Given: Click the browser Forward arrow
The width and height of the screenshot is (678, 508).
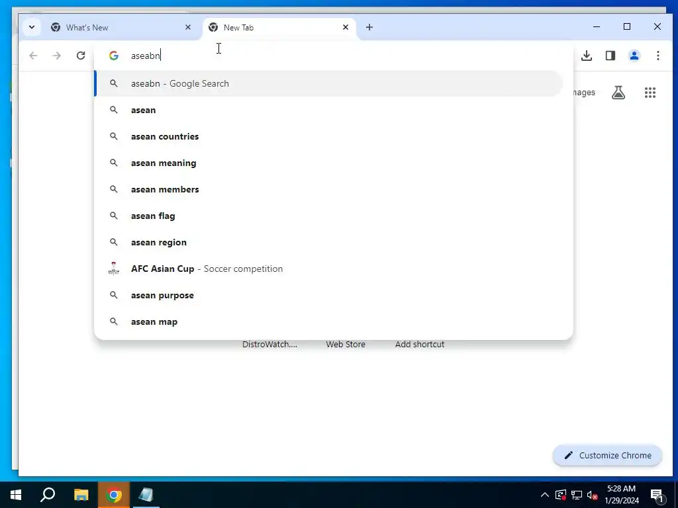Looking at the screenshot, I should click(57, 56).
